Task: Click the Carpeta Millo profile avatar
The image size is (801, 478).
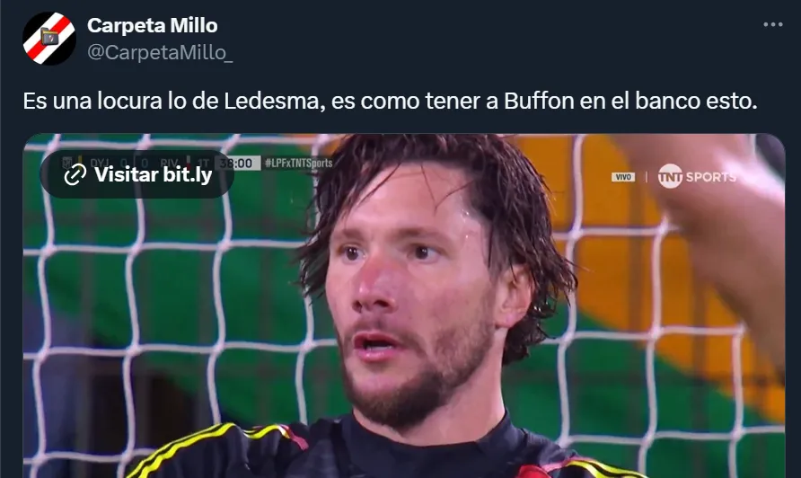Action: [x=49, y=39]
